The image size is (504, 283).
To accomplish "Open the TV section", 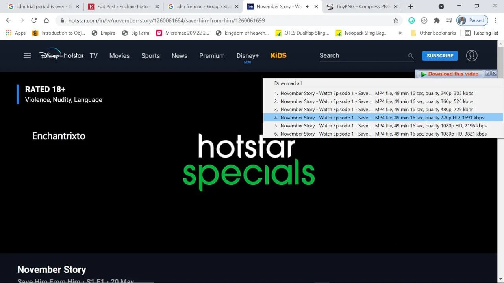I will [94, 56].
